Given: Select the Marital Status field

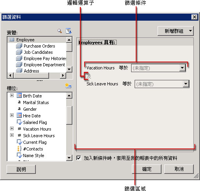Looking at the screenshot, I should [x=36, y=103].
